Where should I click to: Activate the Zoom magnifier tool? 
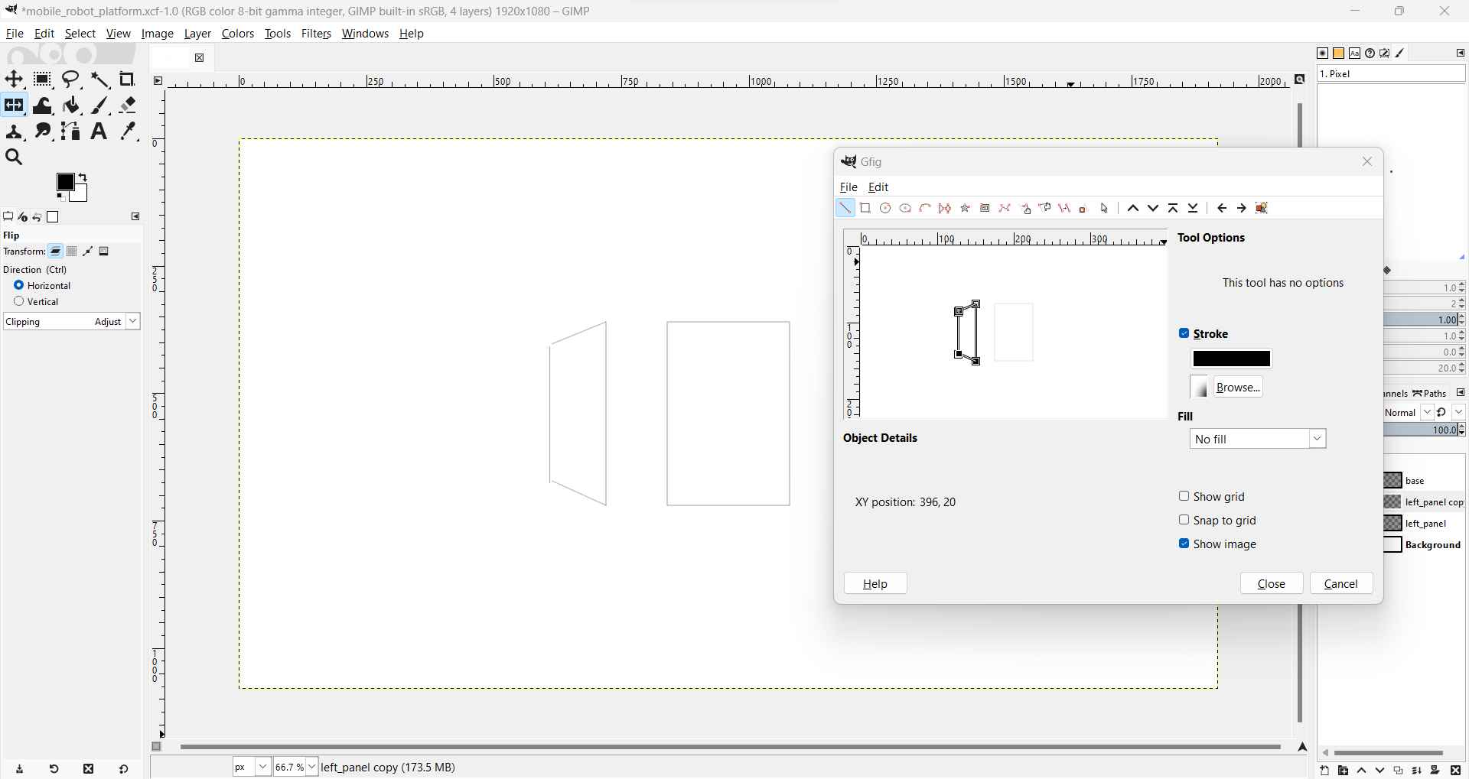coord(14,157)
